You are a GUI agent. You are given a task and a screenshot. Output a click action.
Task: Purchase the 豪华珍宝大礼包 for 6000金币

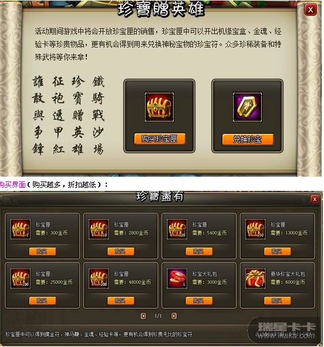(x=277, y=301)
